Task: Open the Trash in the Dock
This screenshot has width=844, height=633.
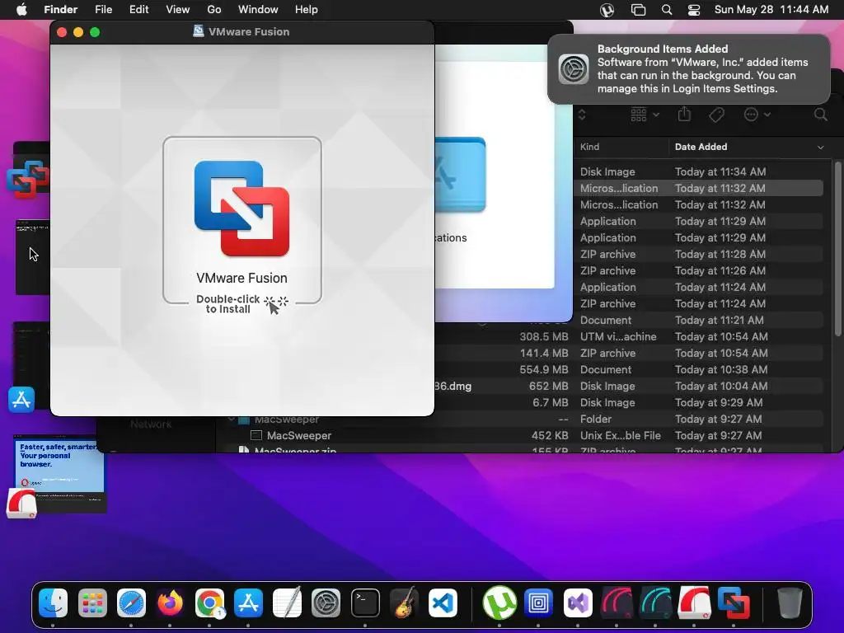Action: (x=790, y=603)
